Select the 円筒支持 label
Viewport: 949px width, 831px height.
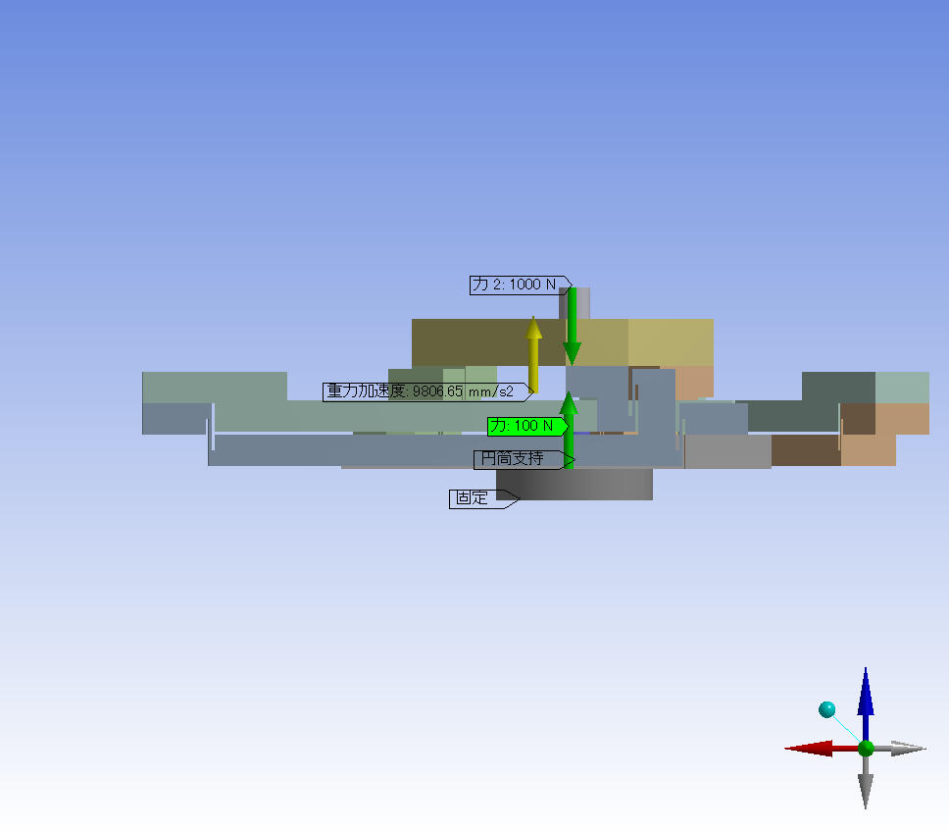click(523, 459)
